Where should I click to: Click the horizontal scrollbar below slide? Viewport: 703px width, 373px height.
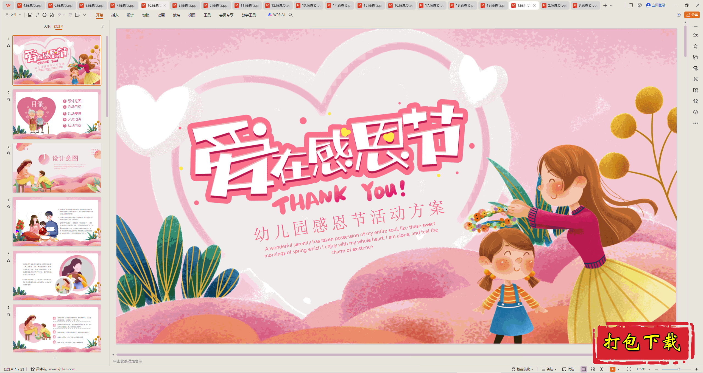354,354
